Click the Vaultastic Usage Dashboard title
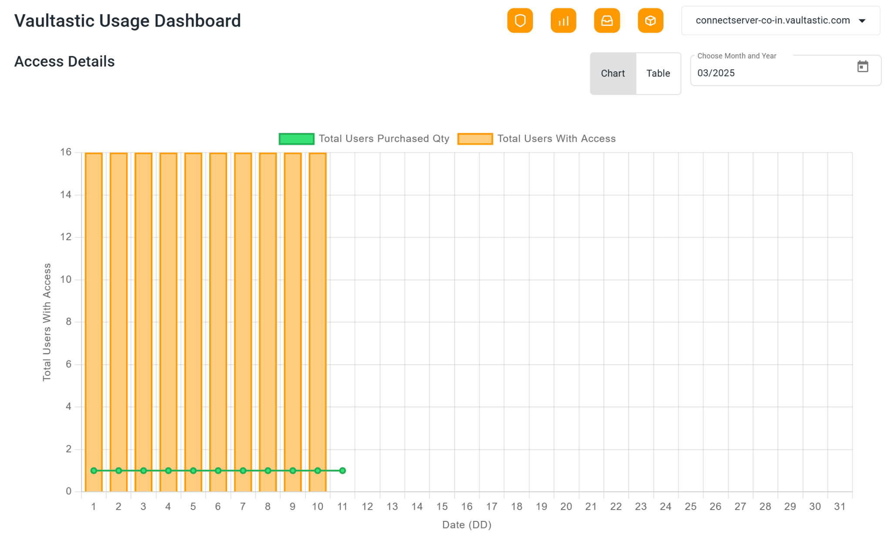 pos(127,21)
